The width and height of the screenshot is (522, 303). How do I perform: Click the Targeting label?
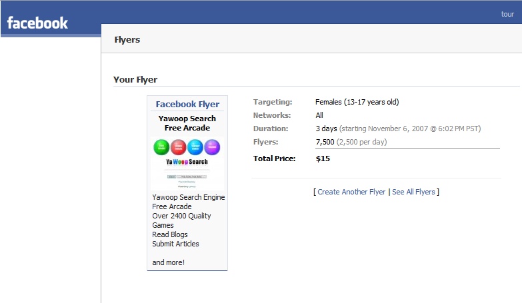point(273,102)
